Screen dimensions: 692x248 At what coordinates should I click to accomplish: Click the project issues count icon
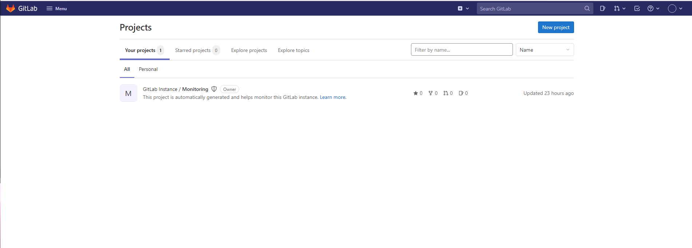(463, 93)
